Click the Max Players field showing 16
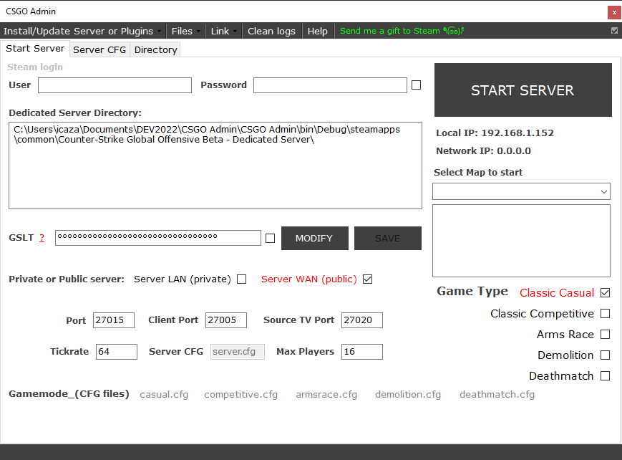 361,352
